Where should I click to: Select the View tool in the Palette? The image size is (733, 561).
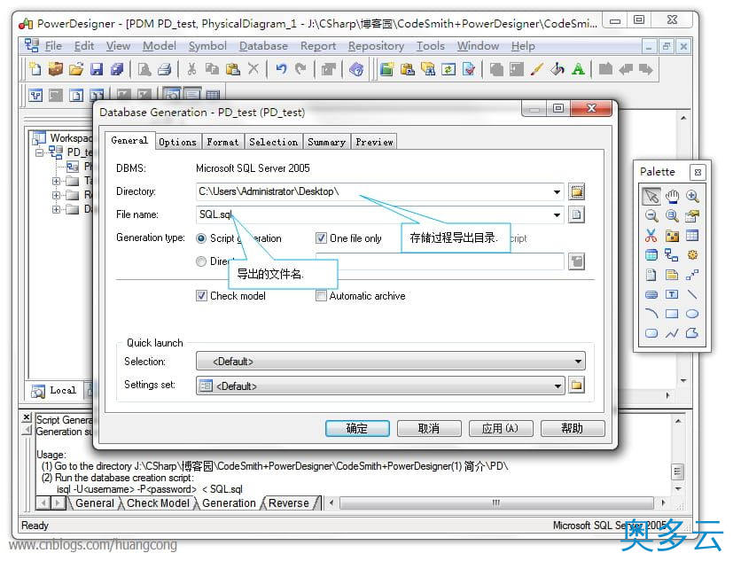[x=651, y=254]
